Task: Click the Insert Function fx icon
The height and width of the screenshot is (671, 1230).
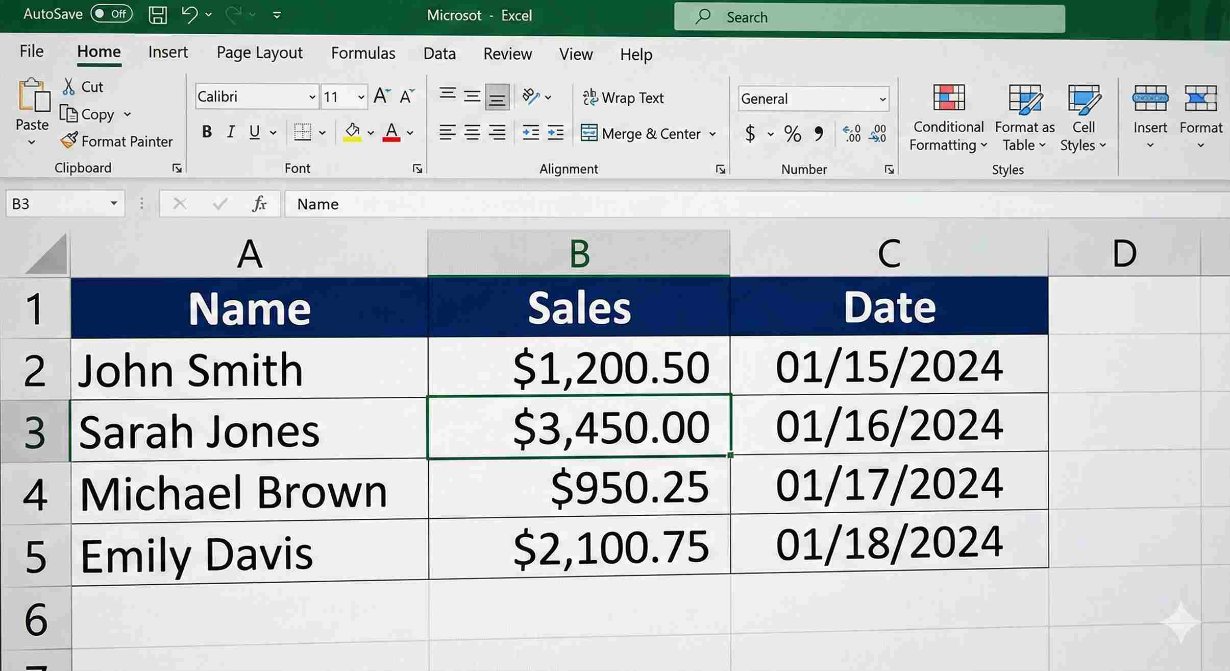Action: tap(259, 204)
